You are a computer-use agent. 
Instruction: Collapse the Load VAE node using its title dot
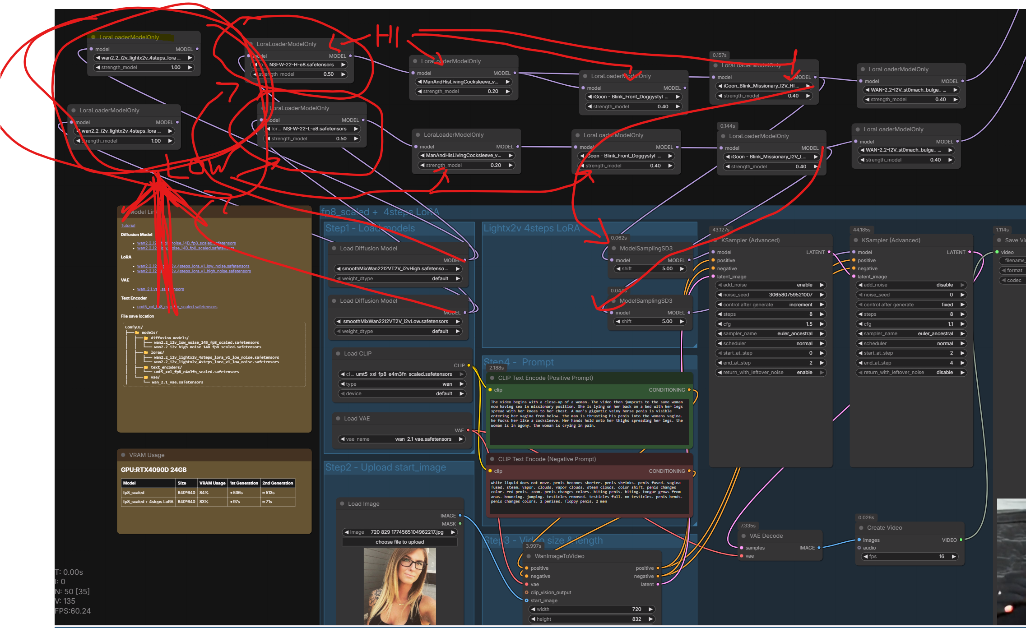point(338,419)
